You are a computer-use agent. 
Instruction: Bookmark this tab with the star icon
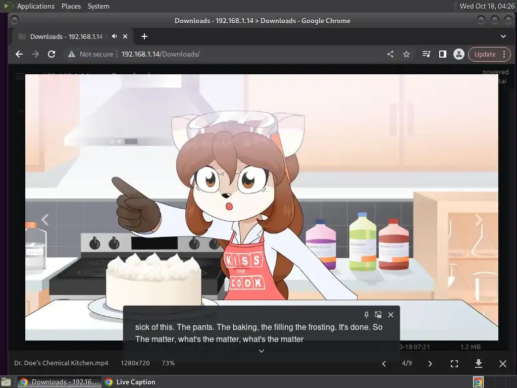pyautogui.click(x=406, y=54)
